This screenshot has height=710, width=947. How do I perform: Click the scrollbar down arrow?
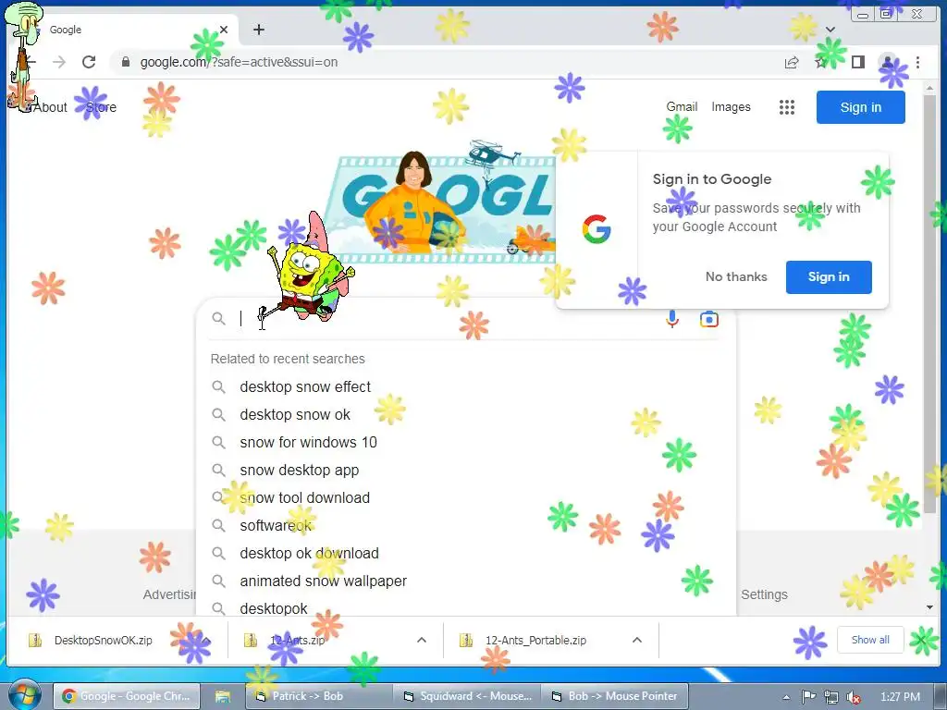click(x=930, y=607)
